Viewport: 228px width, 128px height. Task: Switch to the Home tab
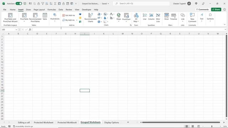[x=13, y=10]
